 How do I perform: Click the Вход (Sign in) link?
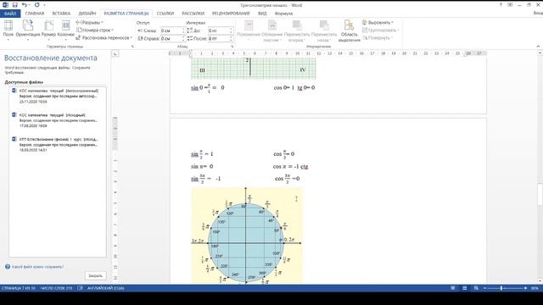538,14
